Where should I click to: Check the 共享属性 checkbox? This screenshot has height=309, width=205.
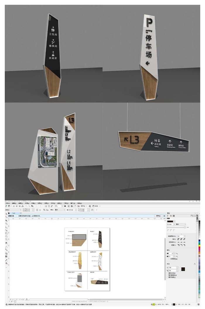coord(169,259)
